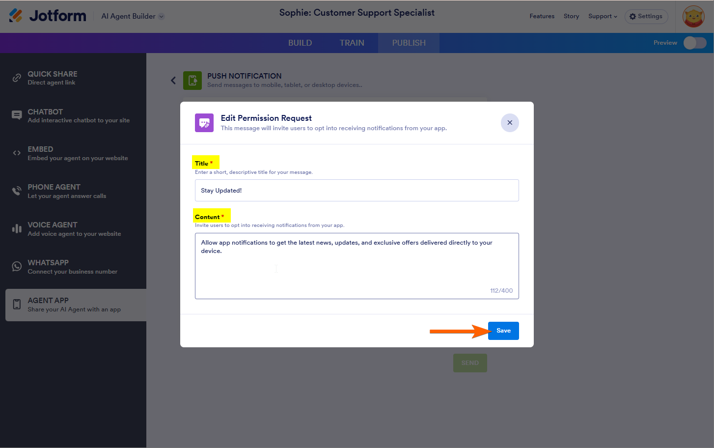Click the Agent App phone icon
Image resolution: width=714 pixels, height=448 pixels.
17,305
